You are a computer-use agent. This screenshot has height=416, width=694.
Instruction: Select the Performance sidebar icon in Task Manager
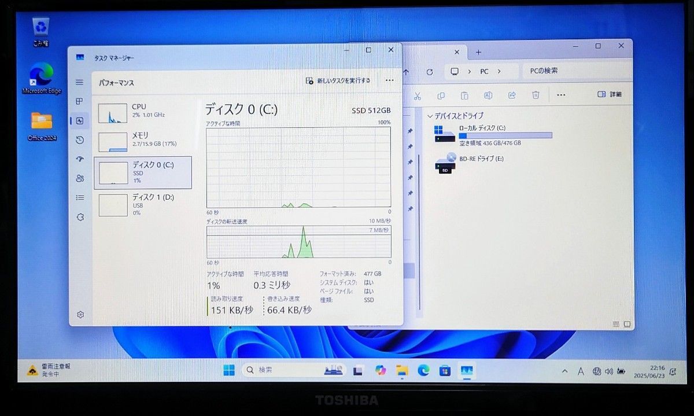[x=79, y=120]
